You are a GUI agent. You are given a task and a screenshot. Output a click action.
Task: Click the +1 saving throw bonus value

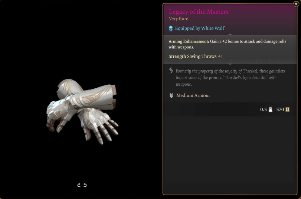coord(220,57)
